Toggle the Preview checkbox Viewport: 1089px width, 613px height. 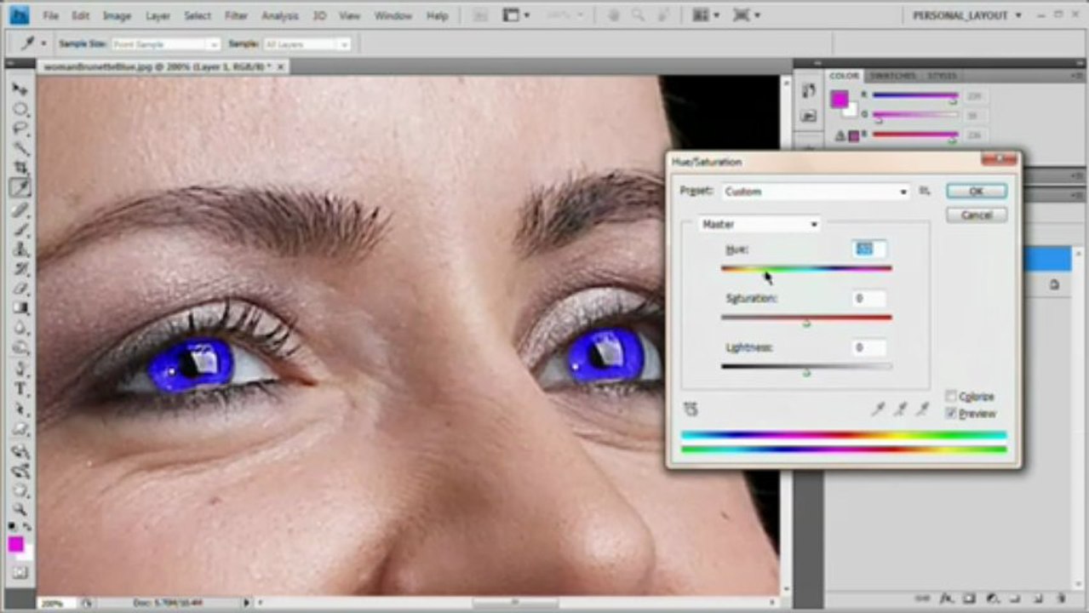click(x=951, y=413)
